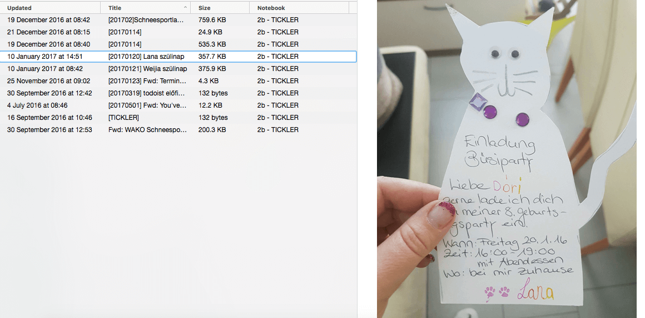Select note "[20170120] Lana szülinap"
Image resolution: width=645 pixels, height=318 pixels.
click(x=146, y=57)
